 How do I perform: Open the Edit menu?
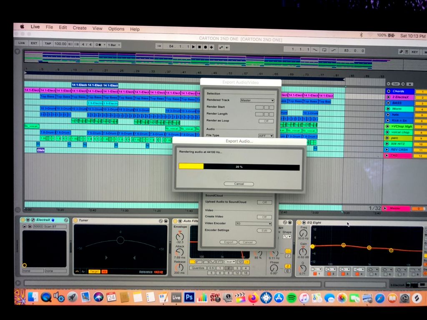(63, 27)
